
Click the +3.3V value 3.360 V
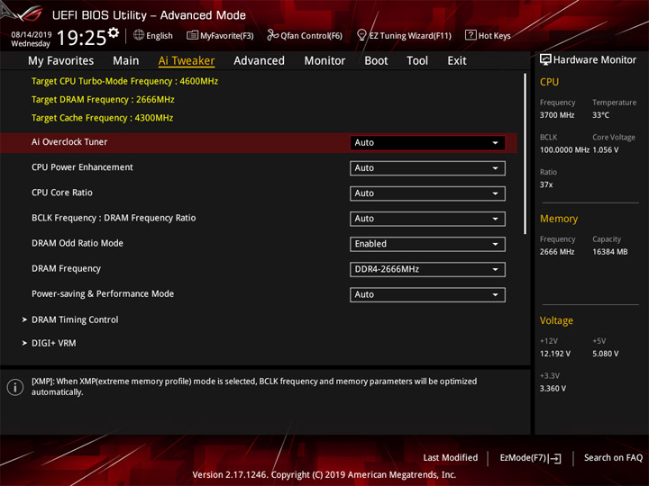[553, 389]
